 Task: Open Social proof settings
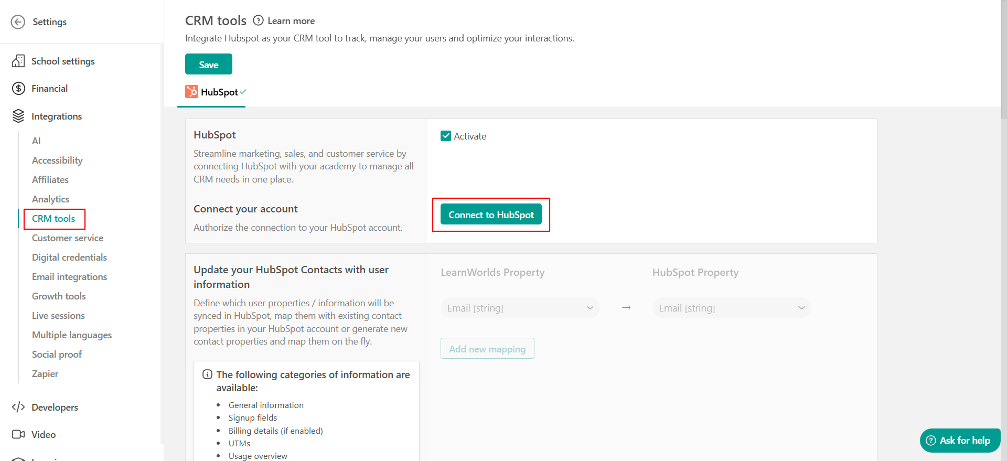[57, 354]
